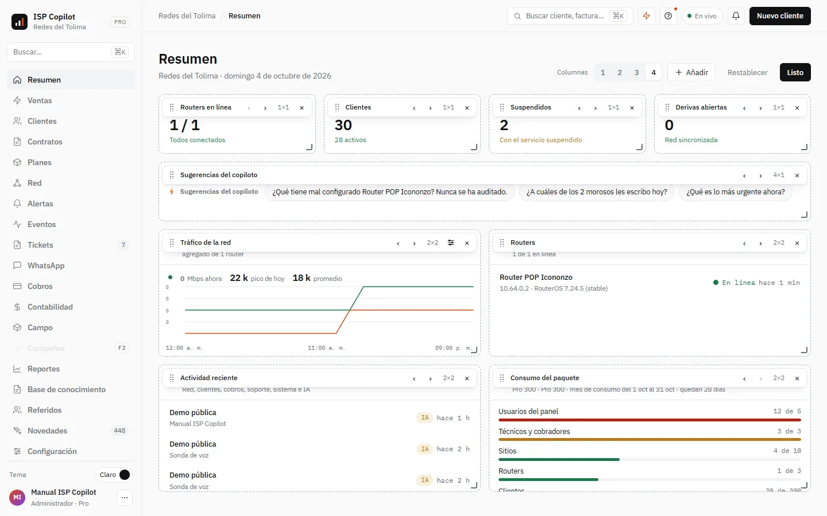
Task: Click the Sitios usage progress bar
Action: 650,460
